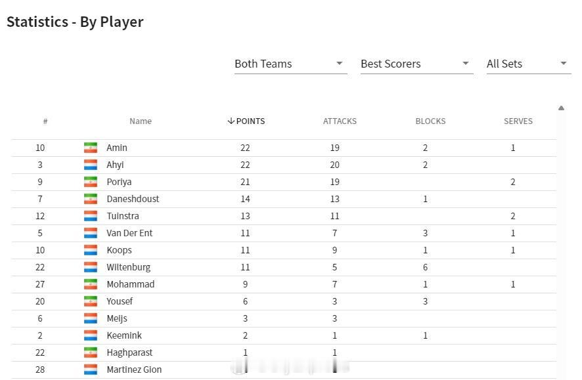Sort table by ATTACKS column
This screenshot has height=380, width=582.
(x=340, y=121)
